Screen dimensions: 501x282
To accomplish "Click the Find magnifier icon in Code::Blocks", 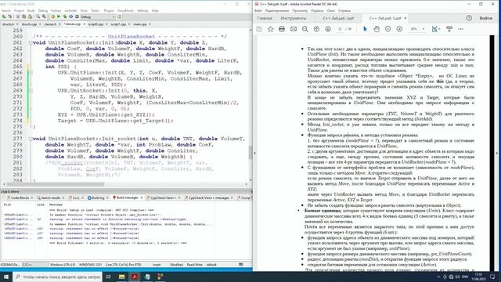I will point(38,16).
